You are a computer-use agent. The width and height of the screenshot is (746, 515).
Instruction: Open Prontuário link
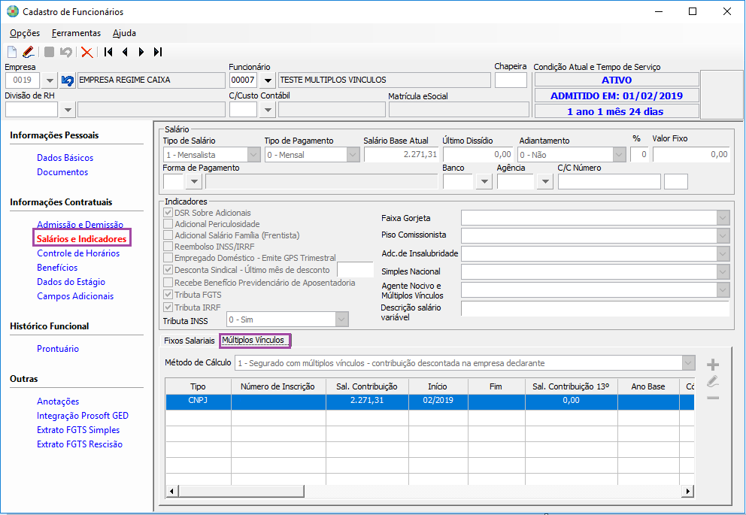(x=58, y=349)
